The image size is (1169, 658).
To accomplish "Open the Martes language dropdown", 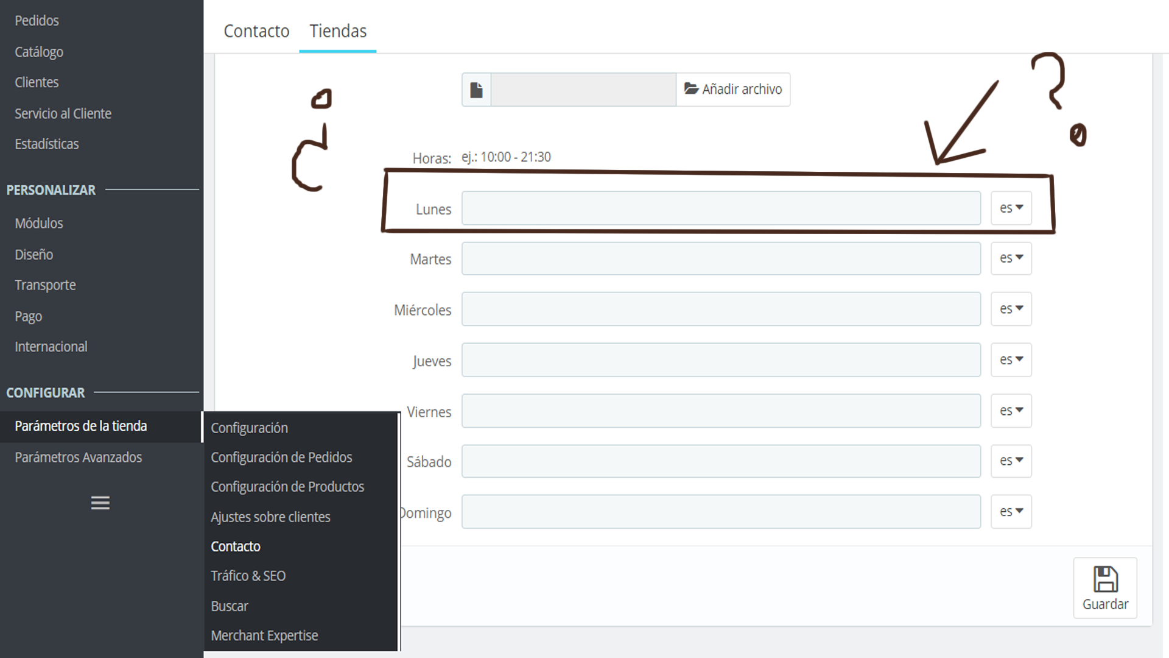I will coord(1011,258).
